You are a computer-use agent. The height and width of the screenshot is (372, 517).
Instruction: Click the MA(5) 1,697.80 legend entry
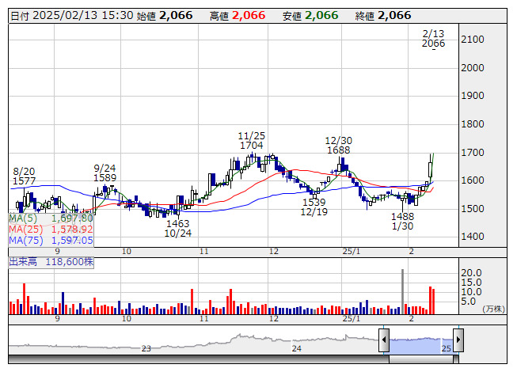[x=51, y=218]
